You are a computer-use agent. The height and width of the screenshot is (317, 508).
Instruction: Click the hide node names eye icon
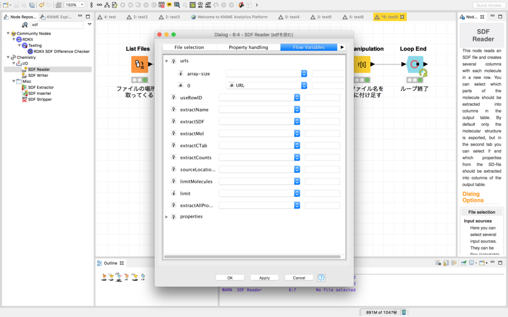208,5
